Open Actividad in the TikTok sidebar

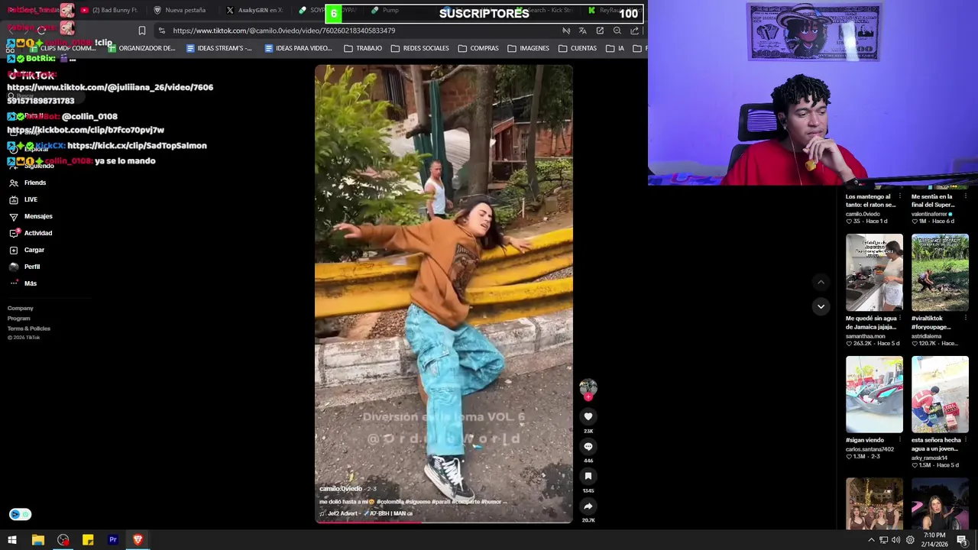pos(38,233)
